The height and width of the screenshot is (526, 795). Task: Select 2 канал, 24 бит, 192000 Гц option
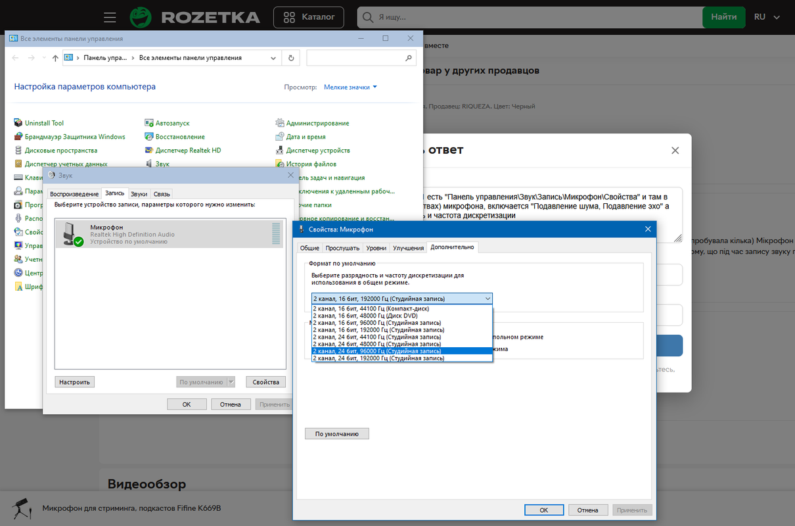(x=402, y=358)
